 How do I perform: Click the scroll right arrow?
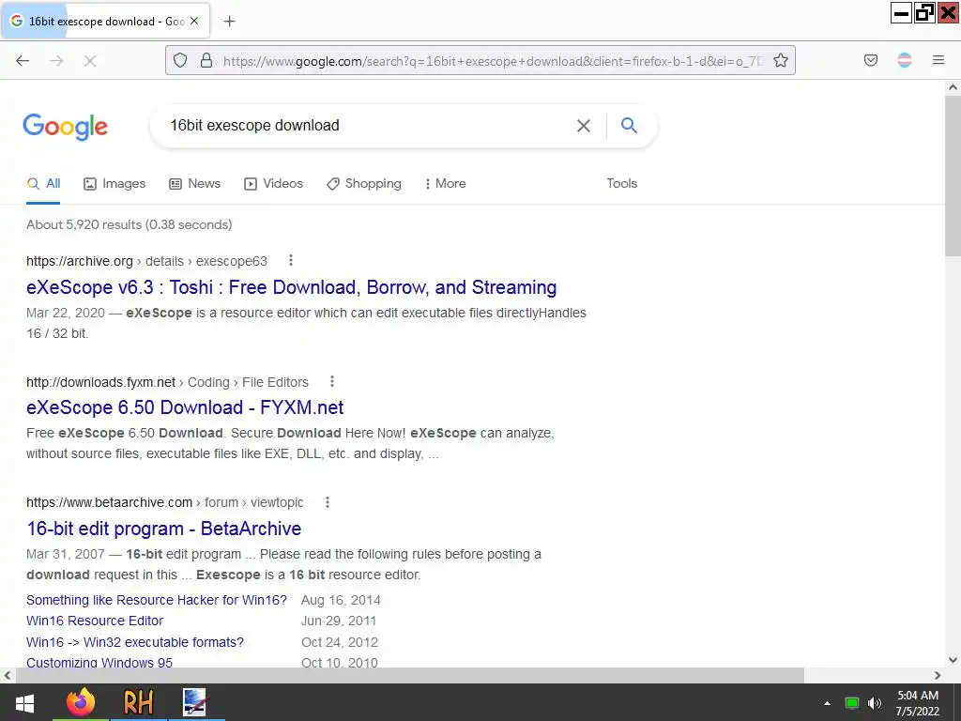coord(938,675)
